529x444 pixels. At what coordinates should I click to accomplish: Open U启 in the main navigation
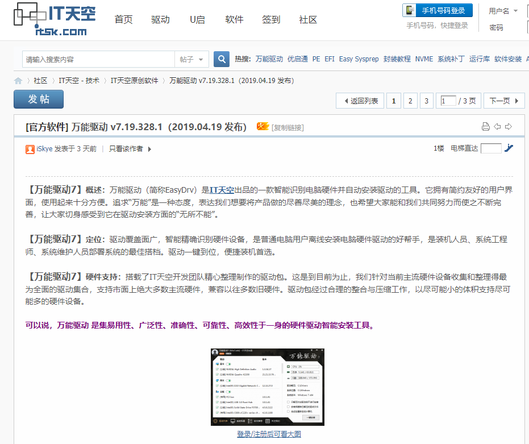(197, 19)
